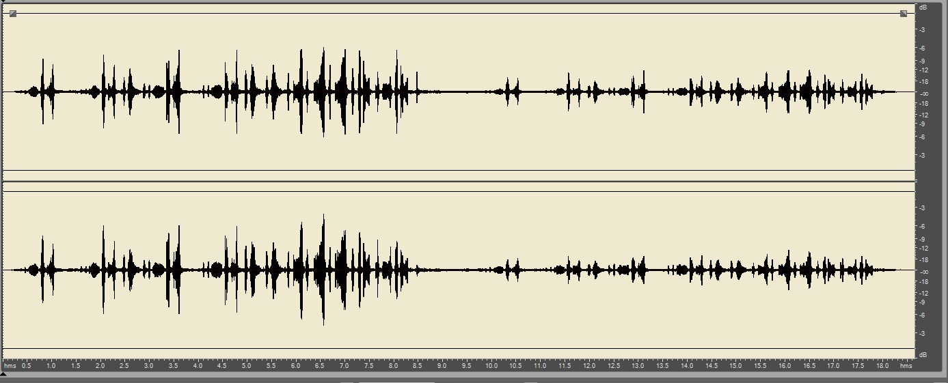The image size is (948, 383).
Task: Click the 2.0 mark on time ruler
Action: [x=100, y=366]
